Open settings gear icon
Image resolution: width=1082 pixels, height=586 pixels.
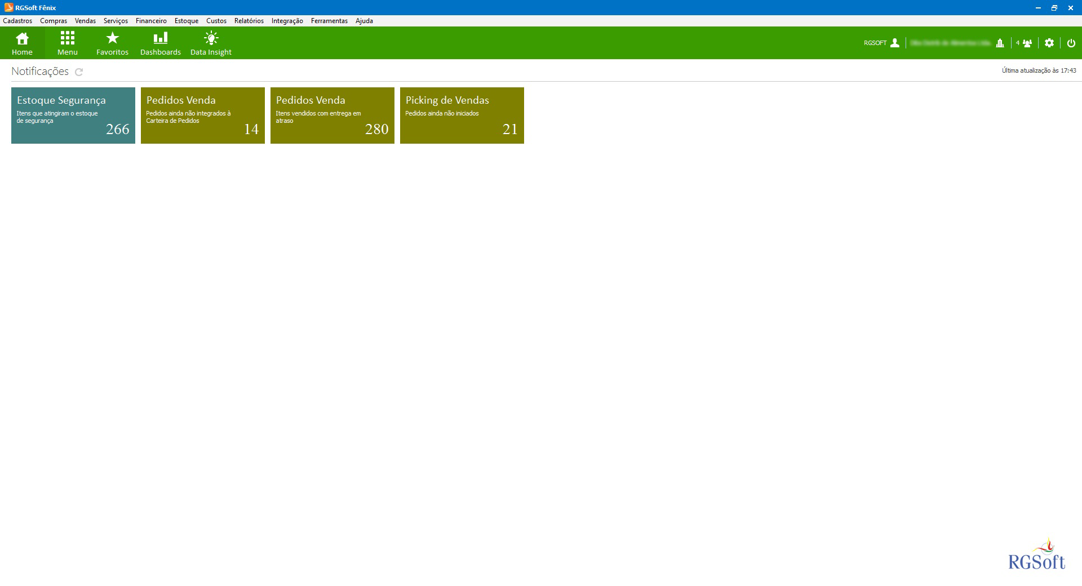click(x=1049, y=43)
